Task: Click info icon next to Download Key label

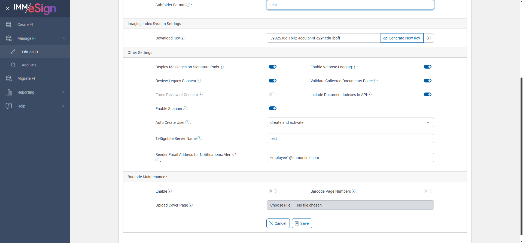Action: (x=183, y=38)
